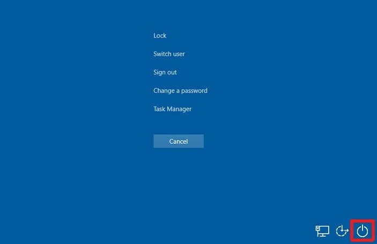
Task: Select Lock from the options list
Action: click(160, 36)
